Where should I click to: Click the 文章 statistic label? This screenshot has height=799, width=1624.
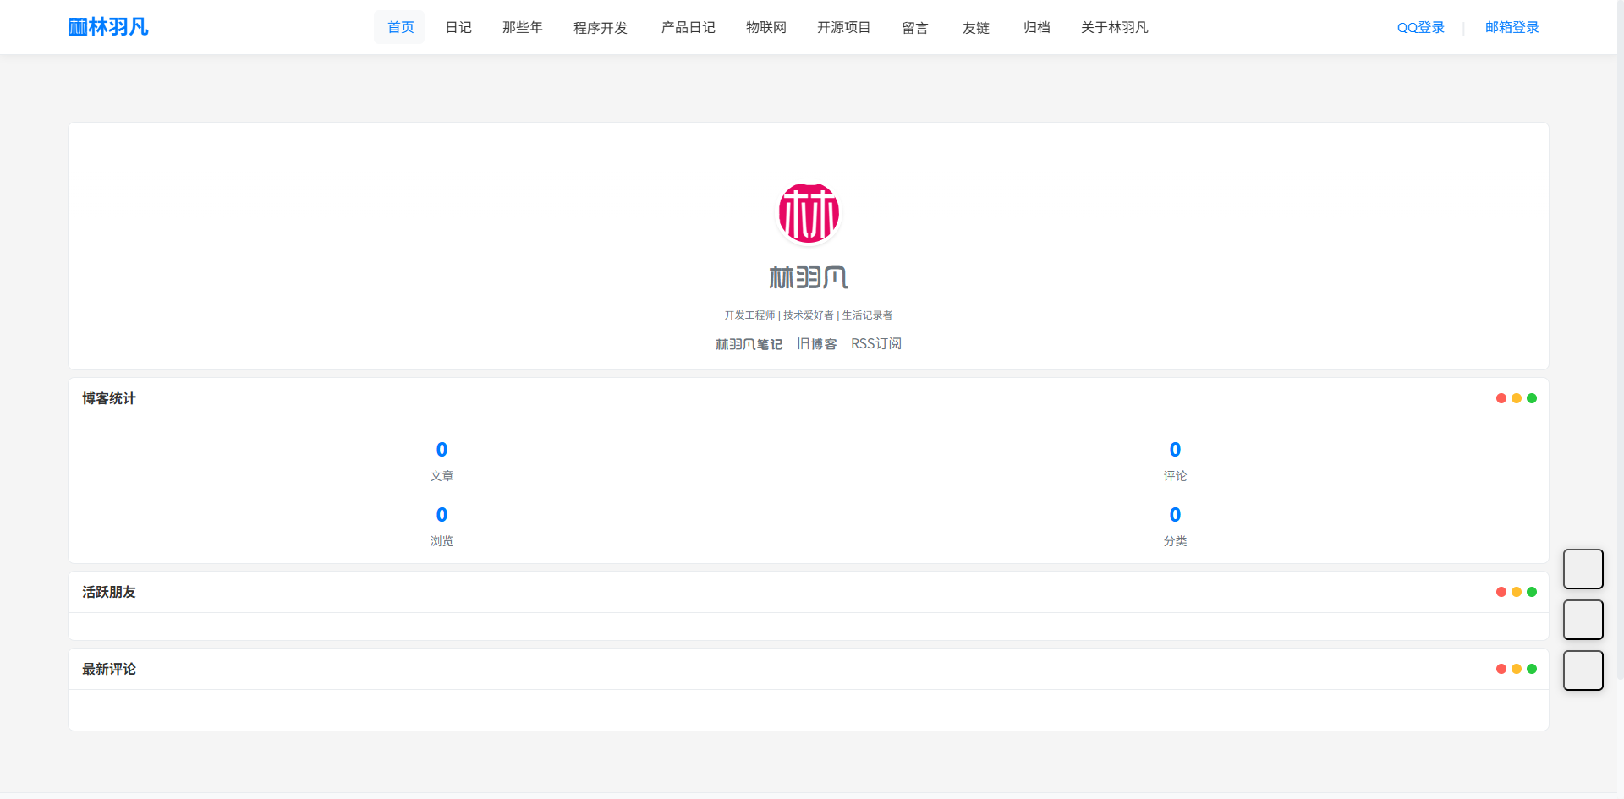(x=442, y=476)
